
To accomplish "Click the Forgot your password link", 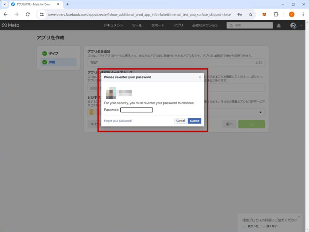I will [118, 121].
